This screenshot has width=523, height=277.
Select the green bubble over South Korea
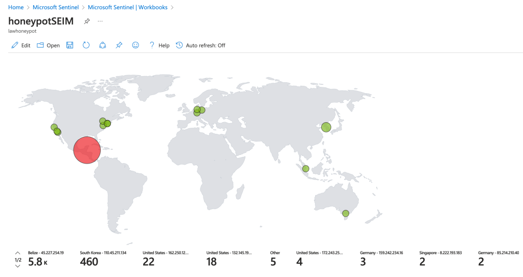point(326,127)
